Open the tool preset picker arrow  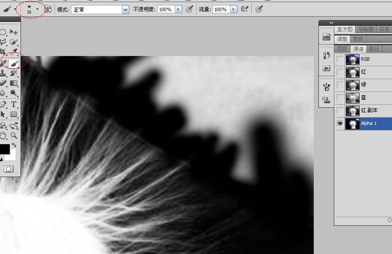[15, 9]
